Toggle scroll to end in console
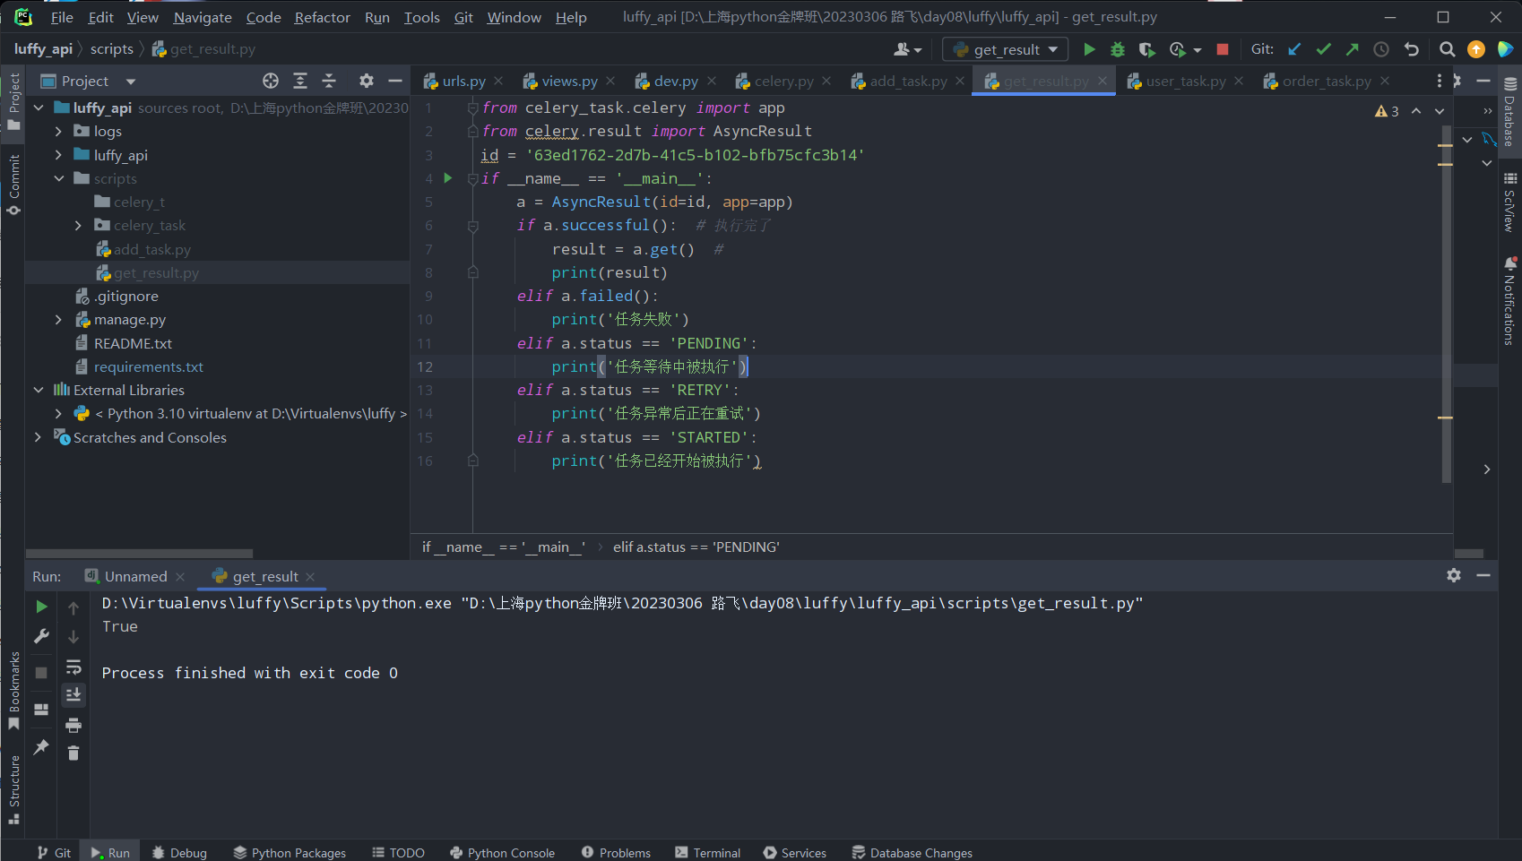The height and width of the screenshot is (861, 1522). click(x=74, y=694)
